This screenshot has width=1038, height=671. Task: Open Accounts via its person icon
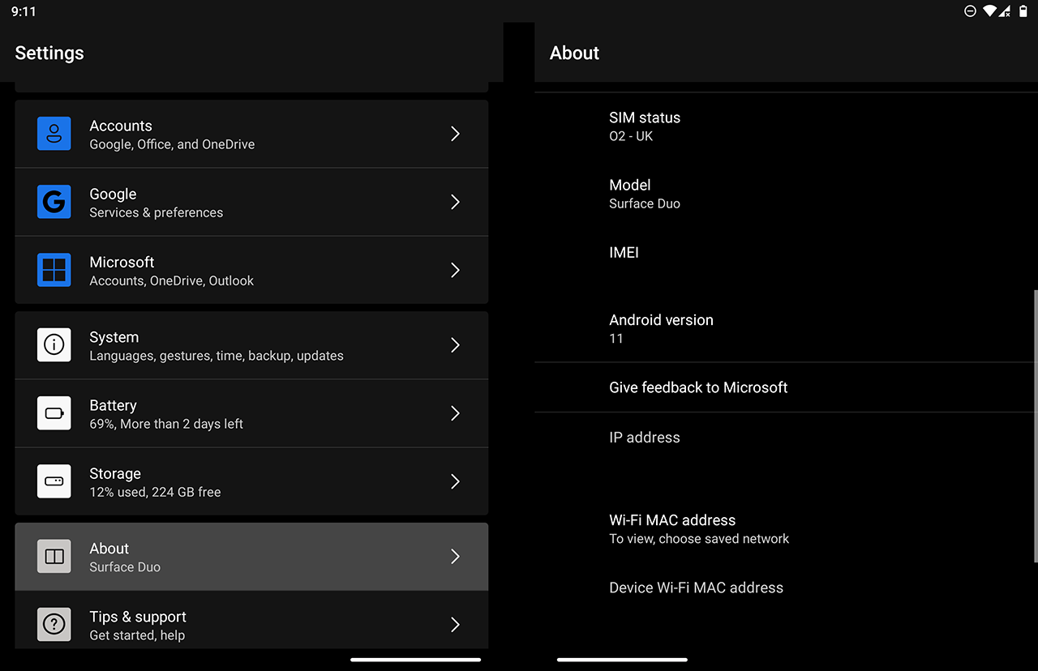click(54, 134)
